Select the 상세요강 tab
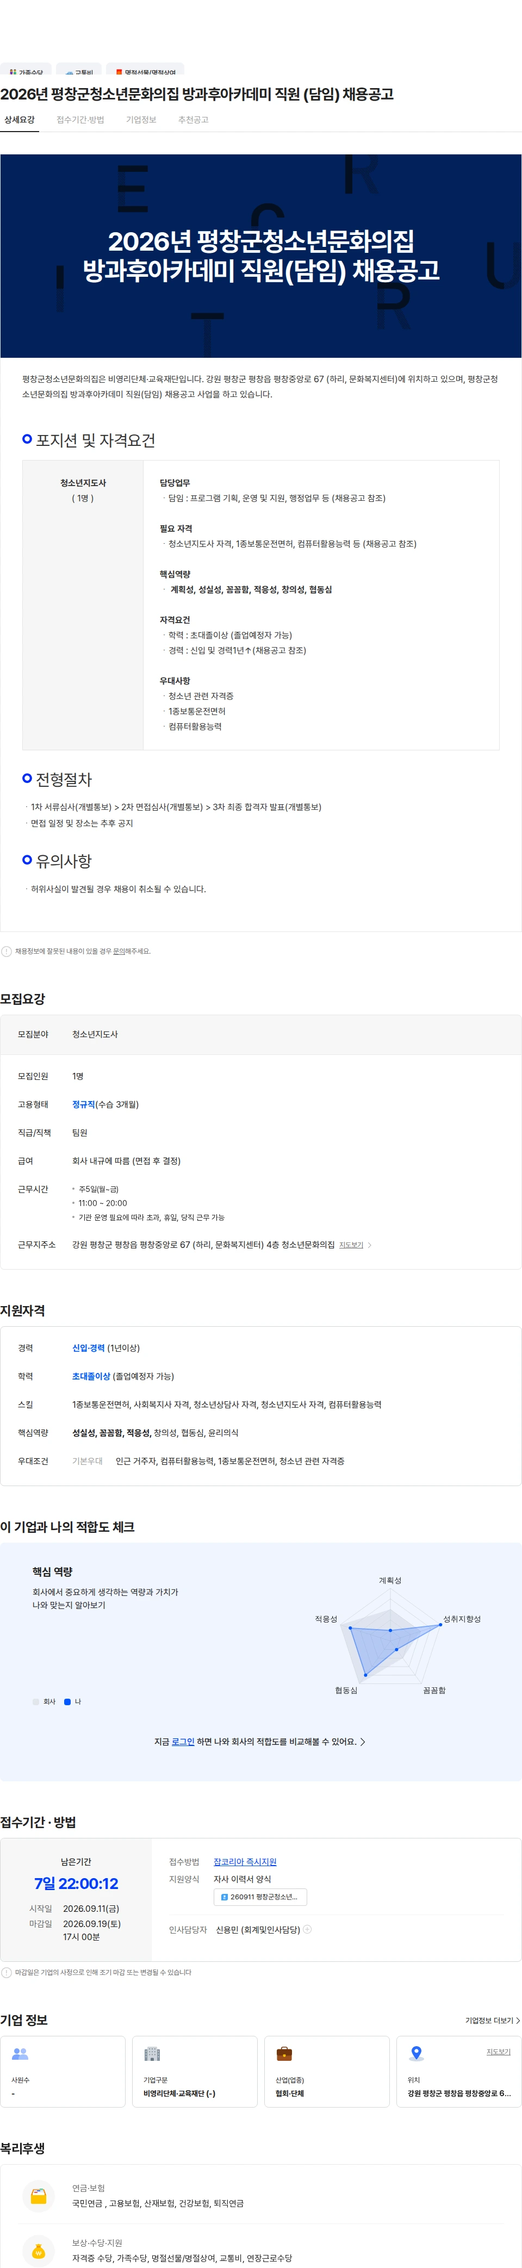The image size is (522, 2268). pos(20,120)
